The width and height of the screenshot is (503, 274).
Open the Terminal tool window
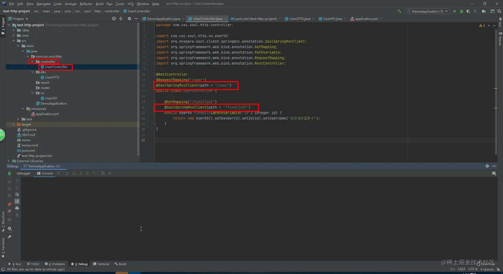tap(101, 264)
